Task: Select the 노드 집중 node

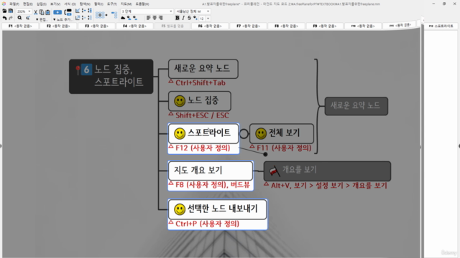Action: [x=200, y=101]
